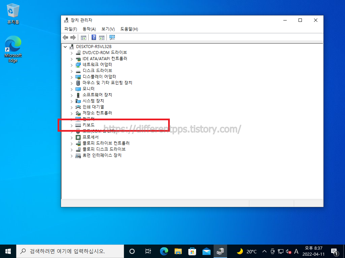345x258 pixels.
Task: Expand the 네트워크 어댑터 node
Action: pyautogui.click(x=71, y=65)
